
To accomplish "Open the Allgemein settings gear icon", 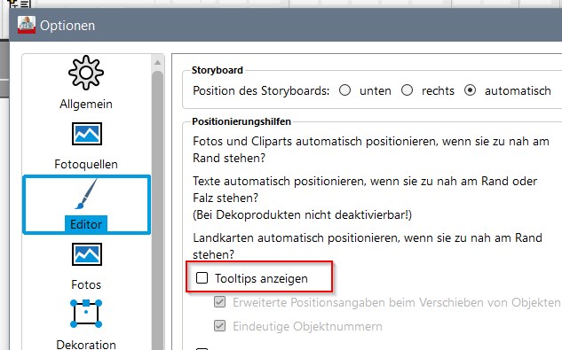I will click(x=86, y=73).
